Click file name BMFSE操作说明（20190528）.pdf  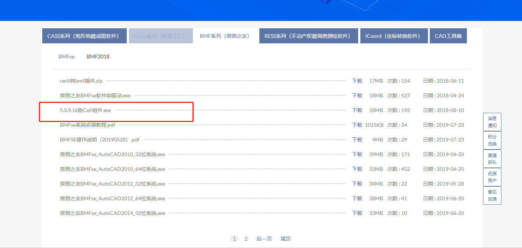100,140
